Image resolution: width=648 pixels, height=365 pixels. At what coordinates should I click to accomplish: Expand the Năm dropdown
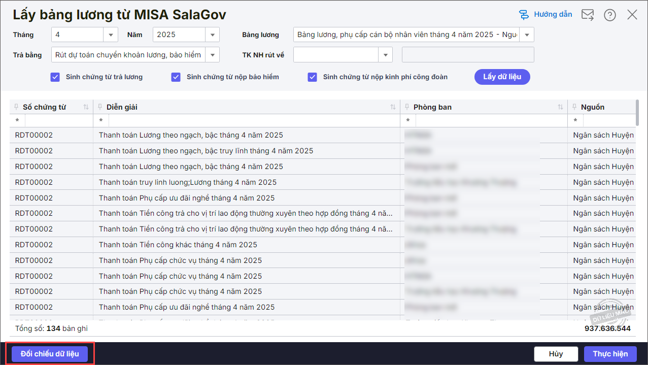(212, 35)
